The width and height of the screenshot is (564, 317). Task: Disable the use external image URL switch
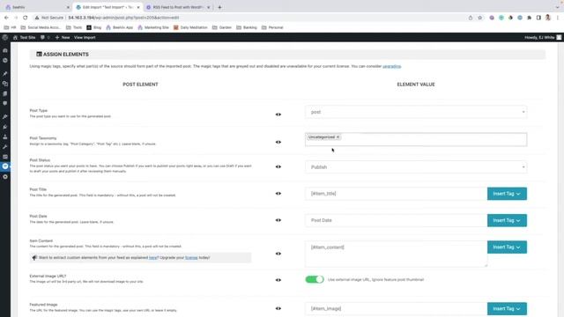315,279
